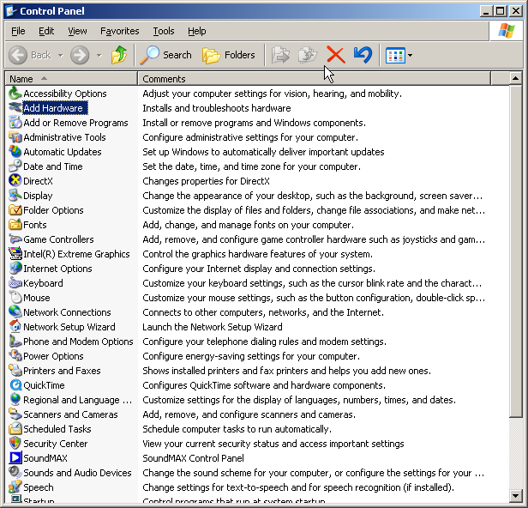Open the Help menu
This screenshot has height=508, width=528.
pyautogui.click(x=196, y=31)
